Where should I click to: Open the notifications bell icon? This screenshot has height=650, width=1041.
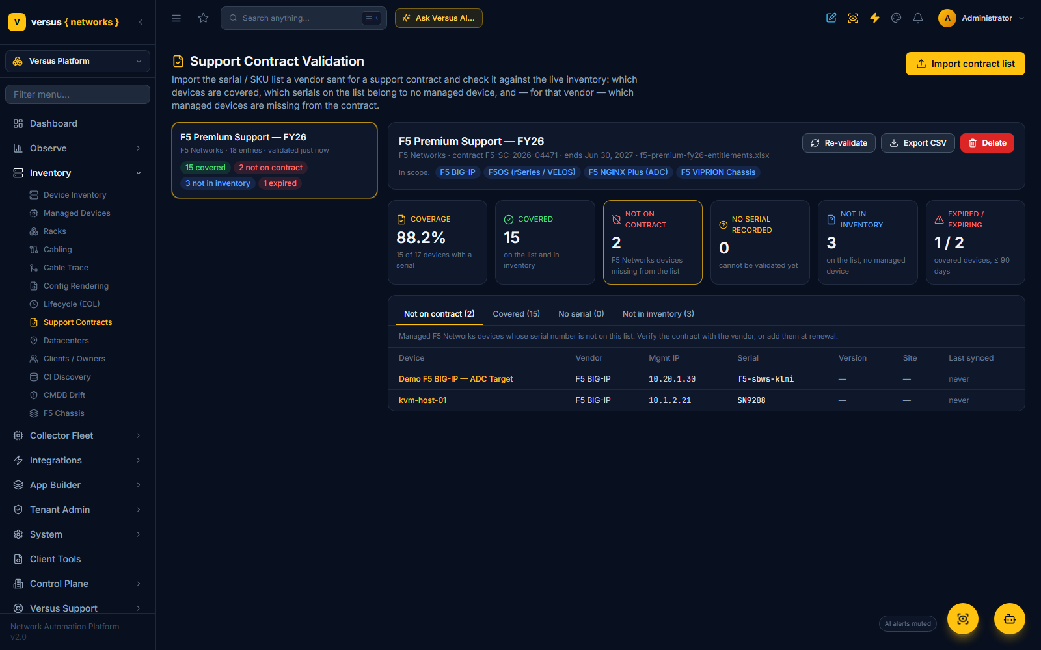pos(918,18)
